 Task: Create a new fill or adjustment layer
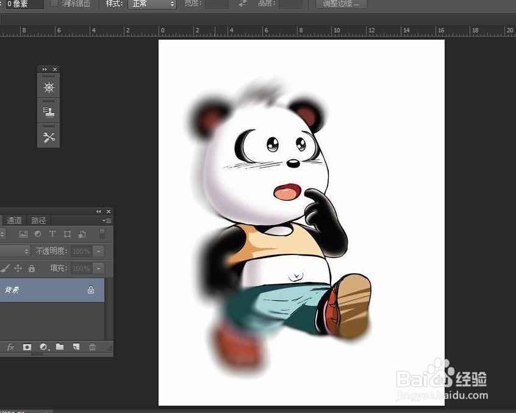(44, 347)
